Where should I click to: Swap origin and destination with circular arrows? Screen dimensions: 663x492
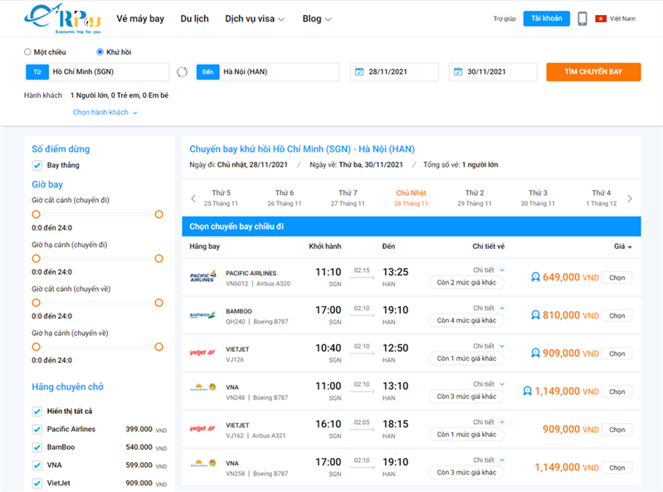[x=182, y=72]
